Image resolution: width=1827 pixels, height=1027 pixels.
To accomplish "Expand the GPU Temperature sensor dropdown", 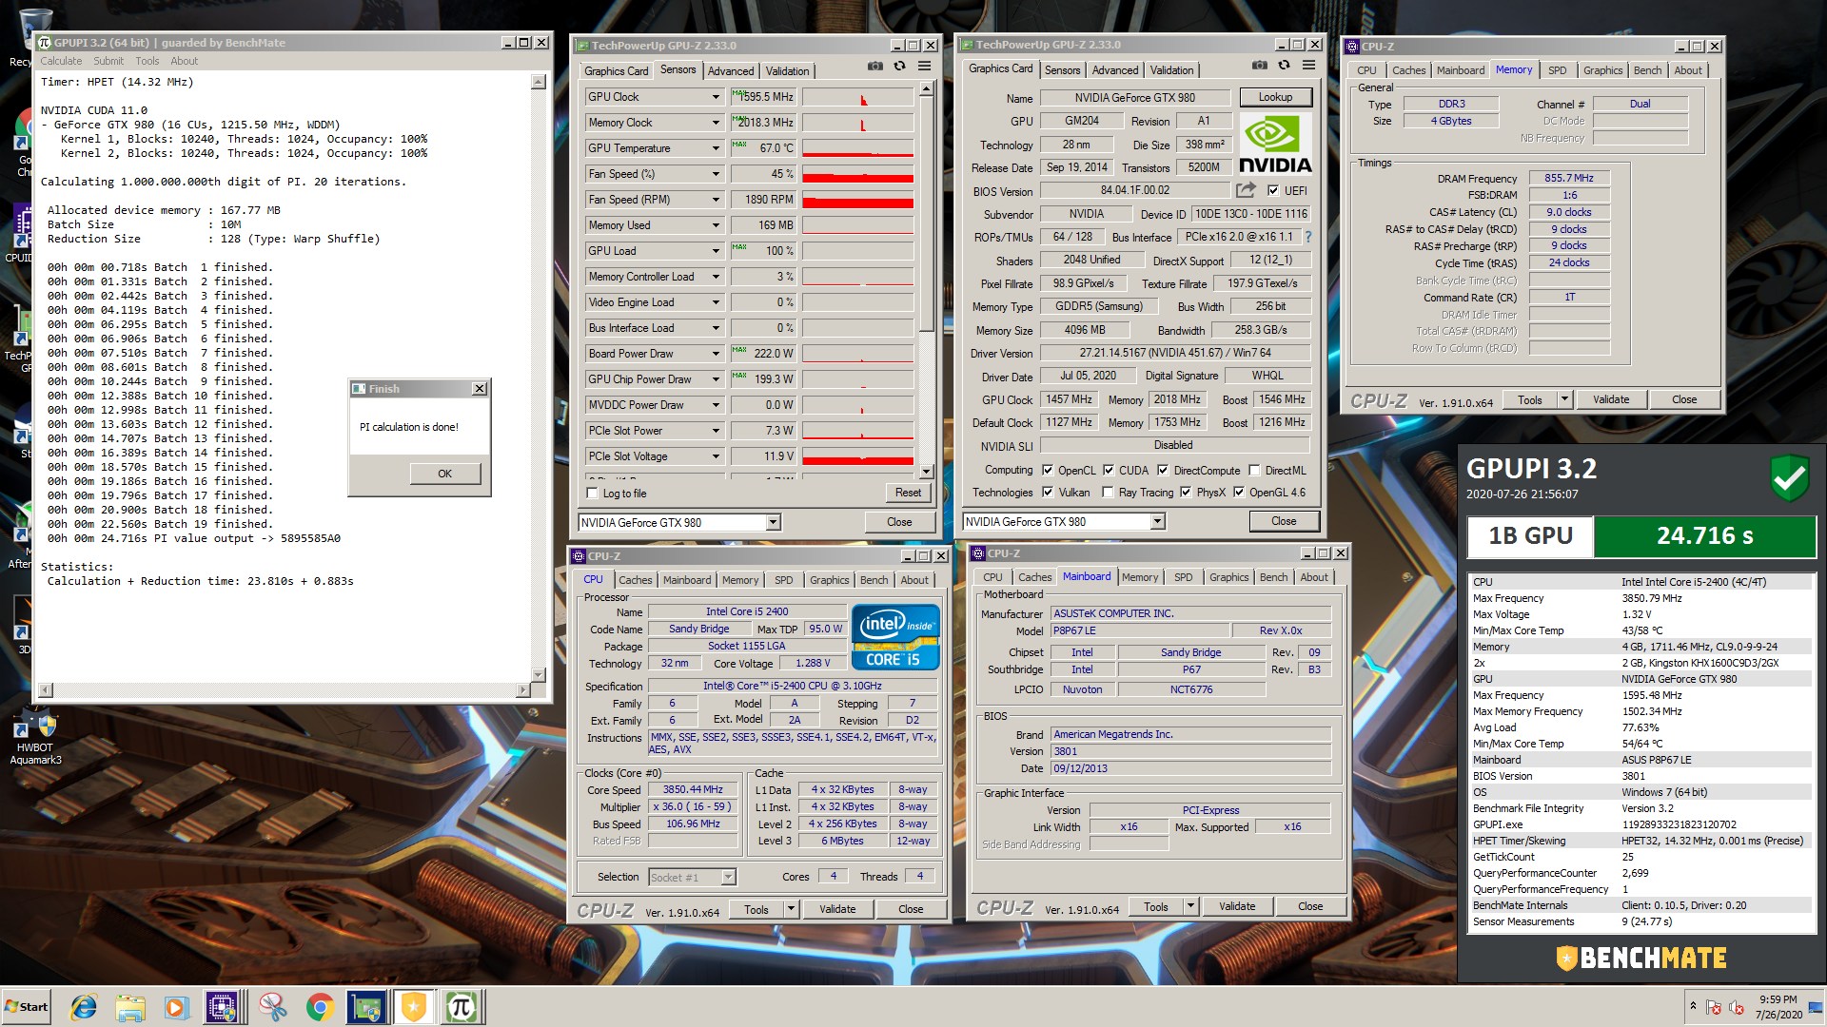I will click(716, 148).
